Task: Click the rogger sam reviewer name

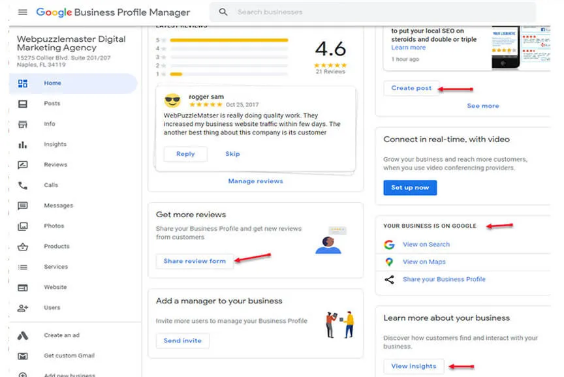Action: pos(206,97)
